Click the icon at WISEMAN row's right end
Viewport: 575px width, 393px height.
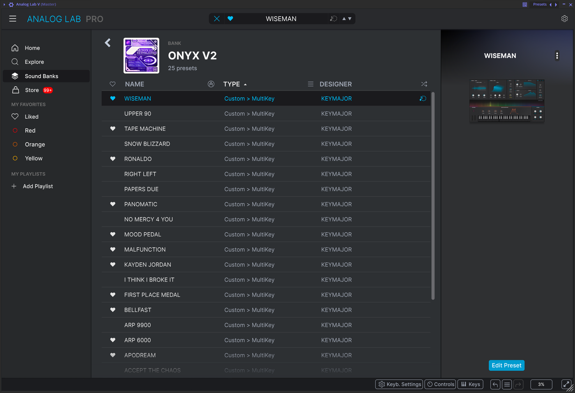tap(423, 99)
